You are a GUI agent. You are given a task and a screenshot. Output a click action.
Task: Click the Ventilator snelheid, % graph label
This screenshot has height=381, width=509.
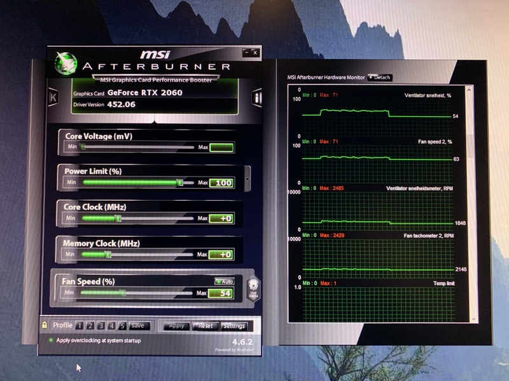(x=428, y=96)
